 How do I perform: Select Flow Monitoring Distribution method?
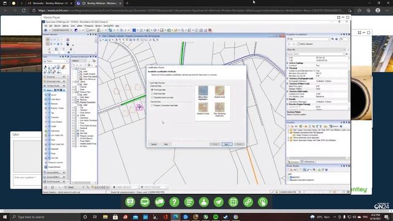coord(220,109)
